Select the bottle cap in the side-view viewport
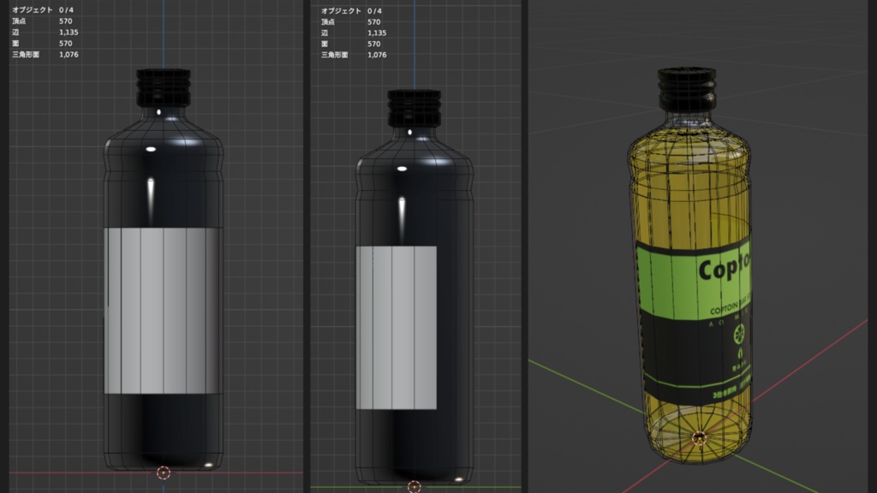877x493 pixels. [414, 108]
